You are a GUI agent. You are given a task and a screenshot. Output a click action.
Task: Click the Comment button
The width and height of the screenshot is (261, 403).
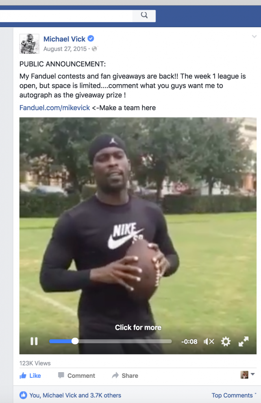pos(77,376)
